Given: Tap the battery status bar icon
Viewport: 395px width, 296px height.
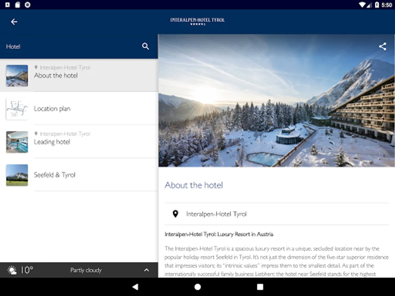Looking at the screenshot, I should (377, 5).
